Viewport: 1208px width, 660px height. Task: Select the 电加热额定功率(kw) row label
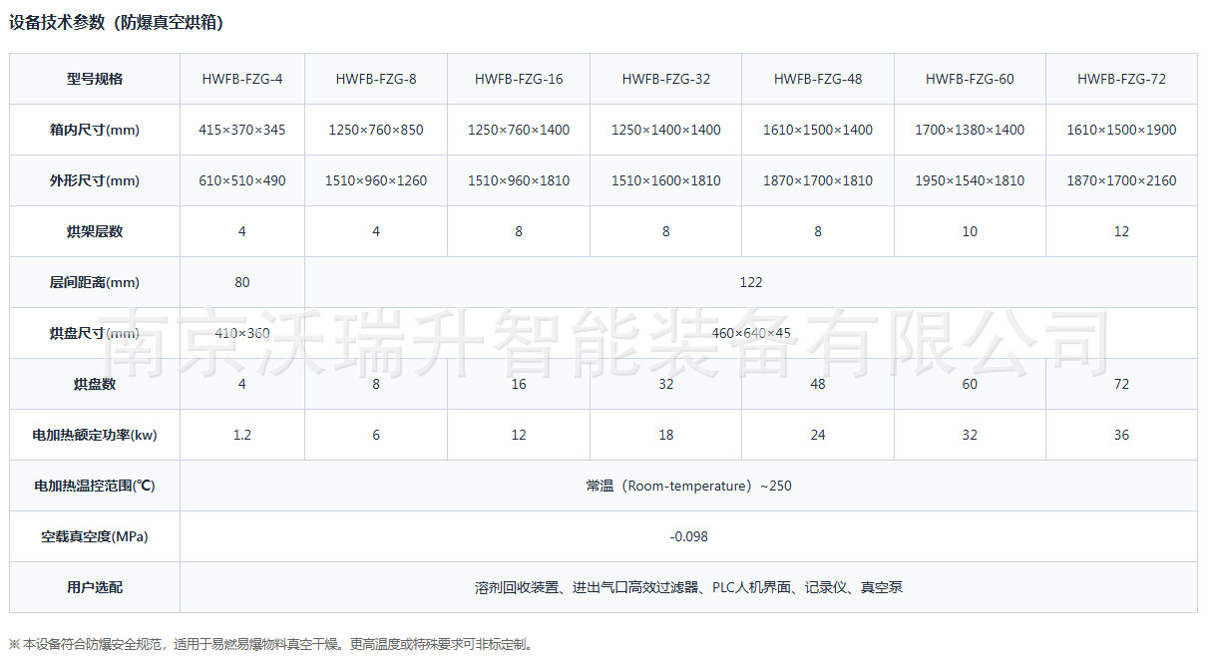(95, 435)
